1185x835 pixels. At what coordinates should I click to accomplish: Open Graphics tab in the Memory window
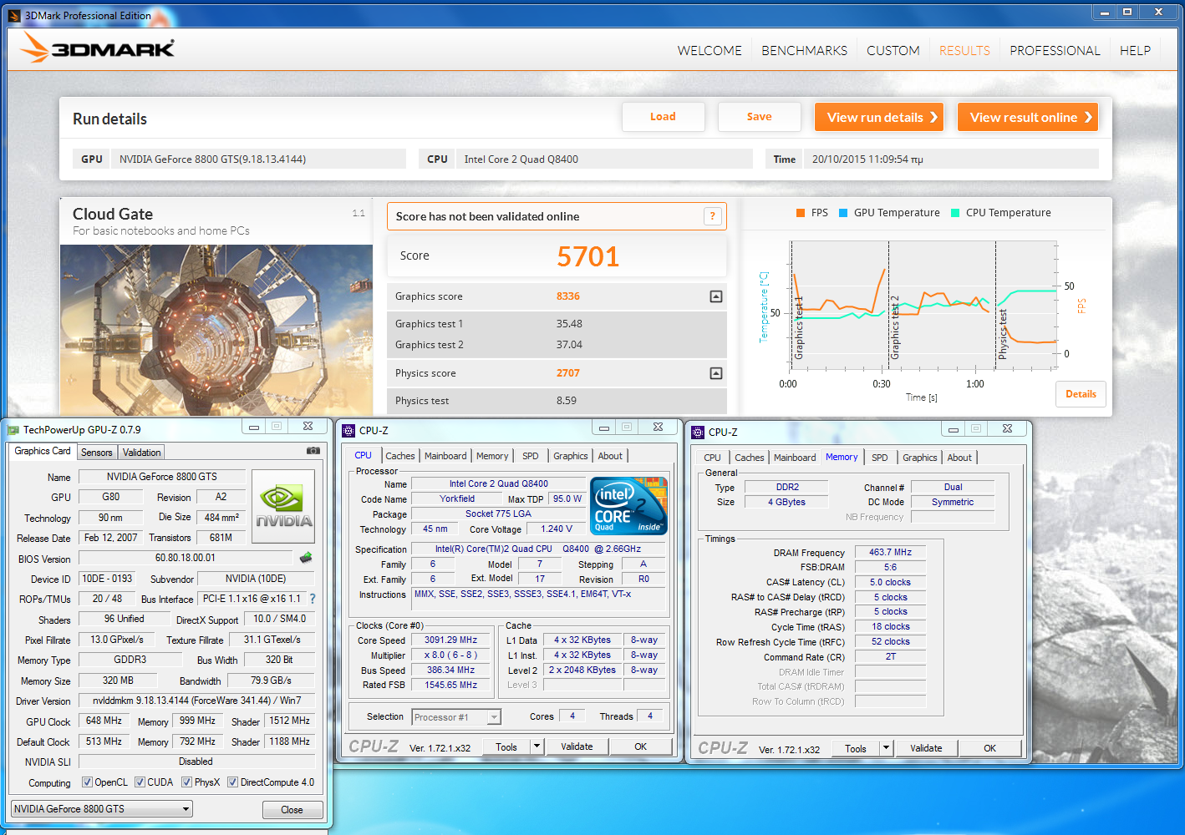[x=919, y=458]
